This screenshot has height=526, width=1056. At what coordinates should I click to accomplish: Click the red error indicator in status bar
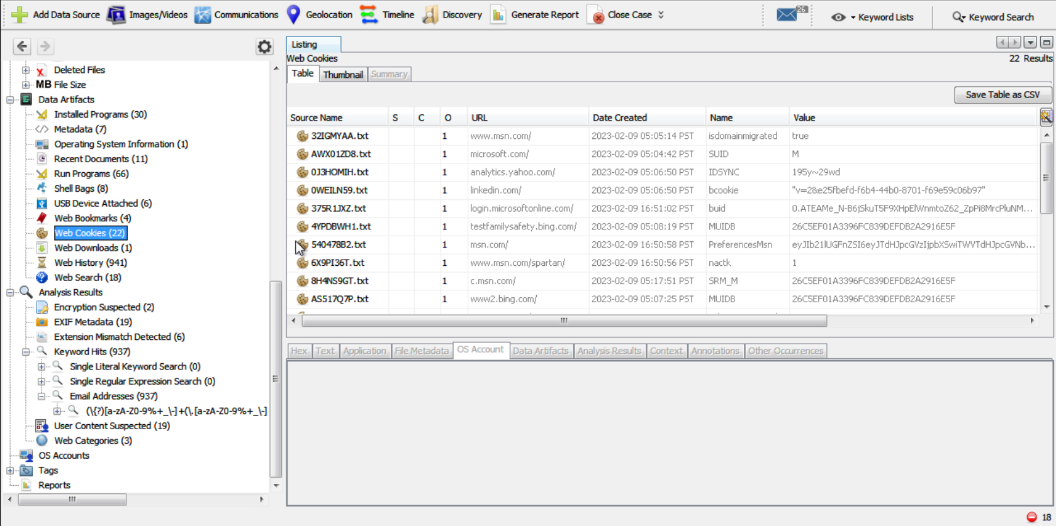(1031, 517)
